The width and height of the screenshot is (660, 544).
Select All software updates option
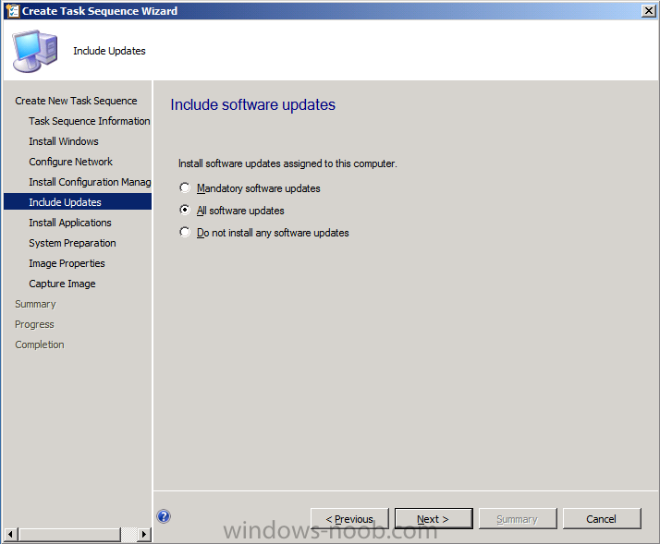232,211
